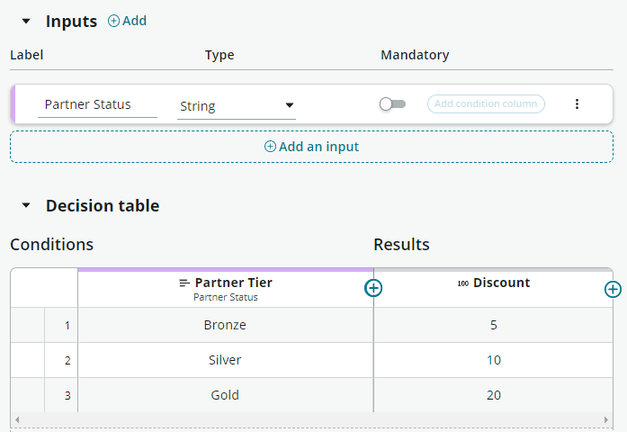This screenshot has height=432, width=627.
Task: Click the discount value 10 cell
Action: pyautogui.click(x=494, y=360)
